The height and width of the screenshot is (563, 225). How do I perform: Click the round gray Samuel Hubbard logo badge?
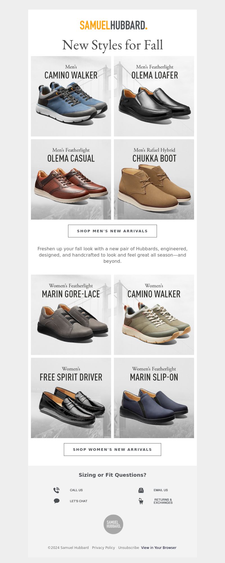(113, 524)
